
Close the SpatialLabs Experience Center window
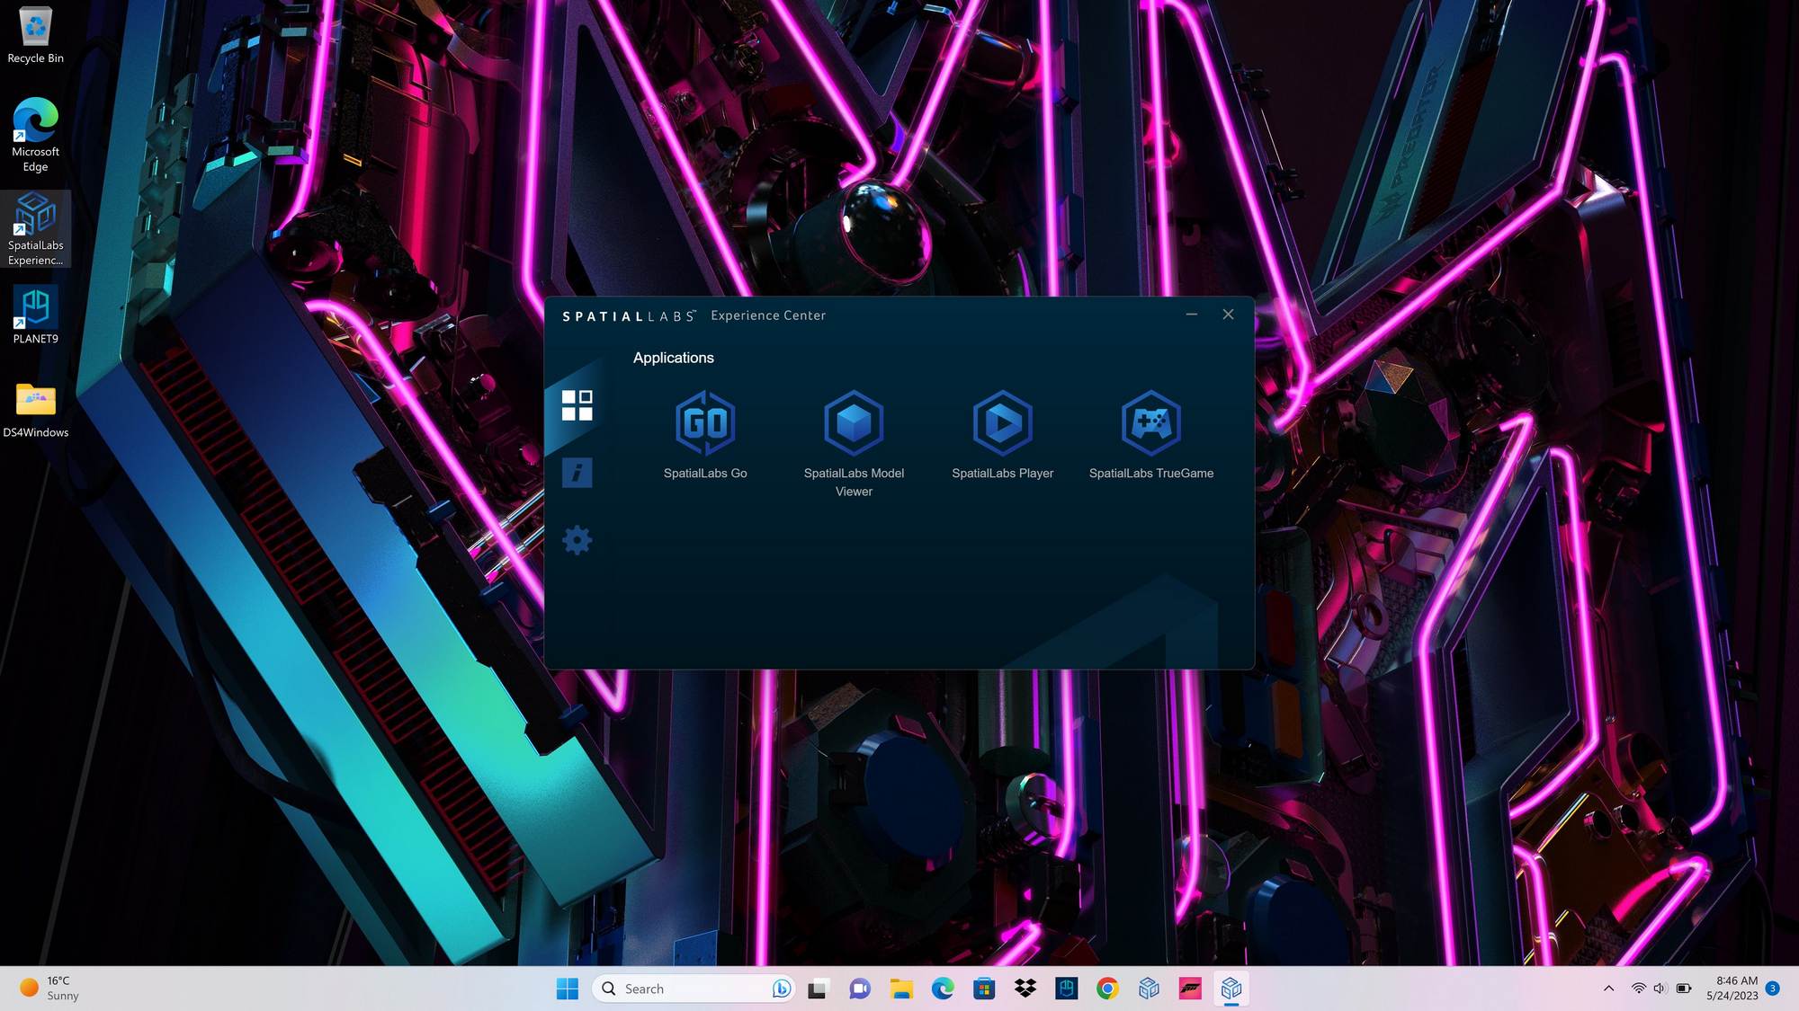coord(1228,315)
